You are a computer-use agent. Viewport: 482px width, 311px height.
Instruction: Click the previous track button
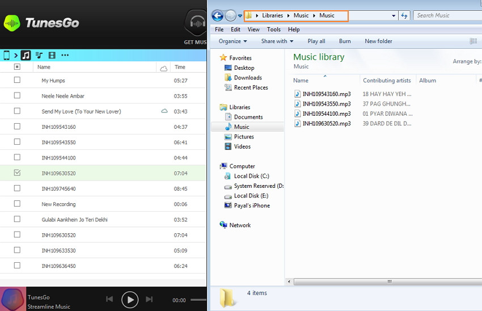(x=109, y=299)
